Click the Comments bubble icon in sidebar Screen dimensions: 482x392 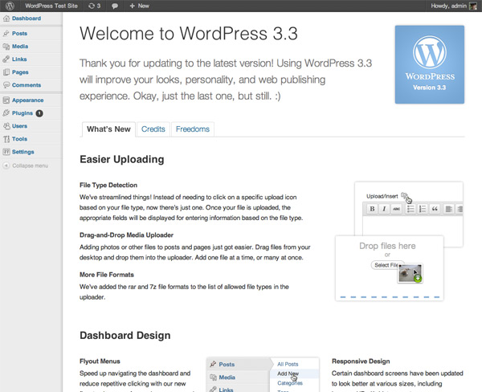tap(6, 85)
